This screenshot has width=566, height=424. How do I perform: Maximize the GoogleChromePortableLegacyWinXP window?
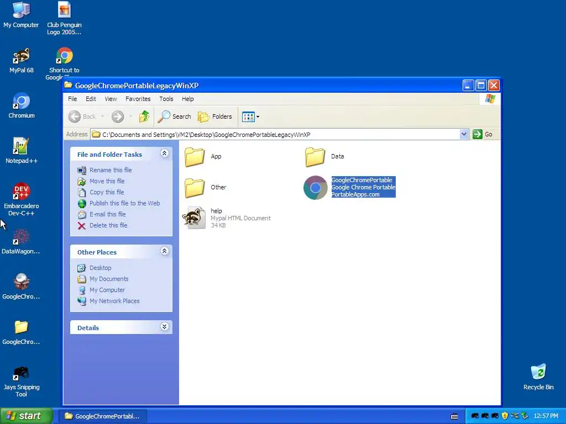coord(481,86)
